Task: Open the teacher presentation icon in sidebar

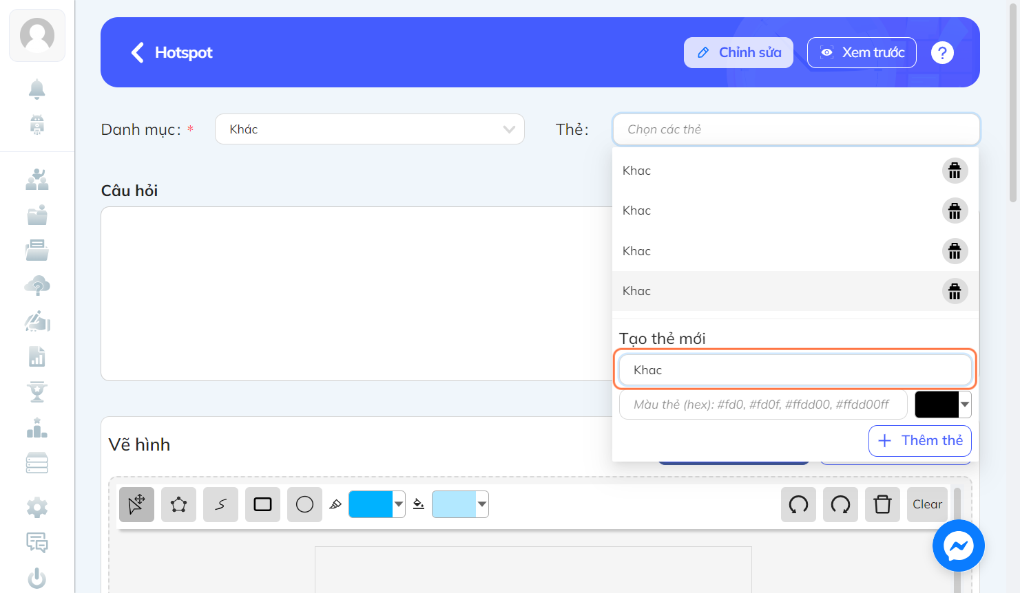Action: [37, 179]
